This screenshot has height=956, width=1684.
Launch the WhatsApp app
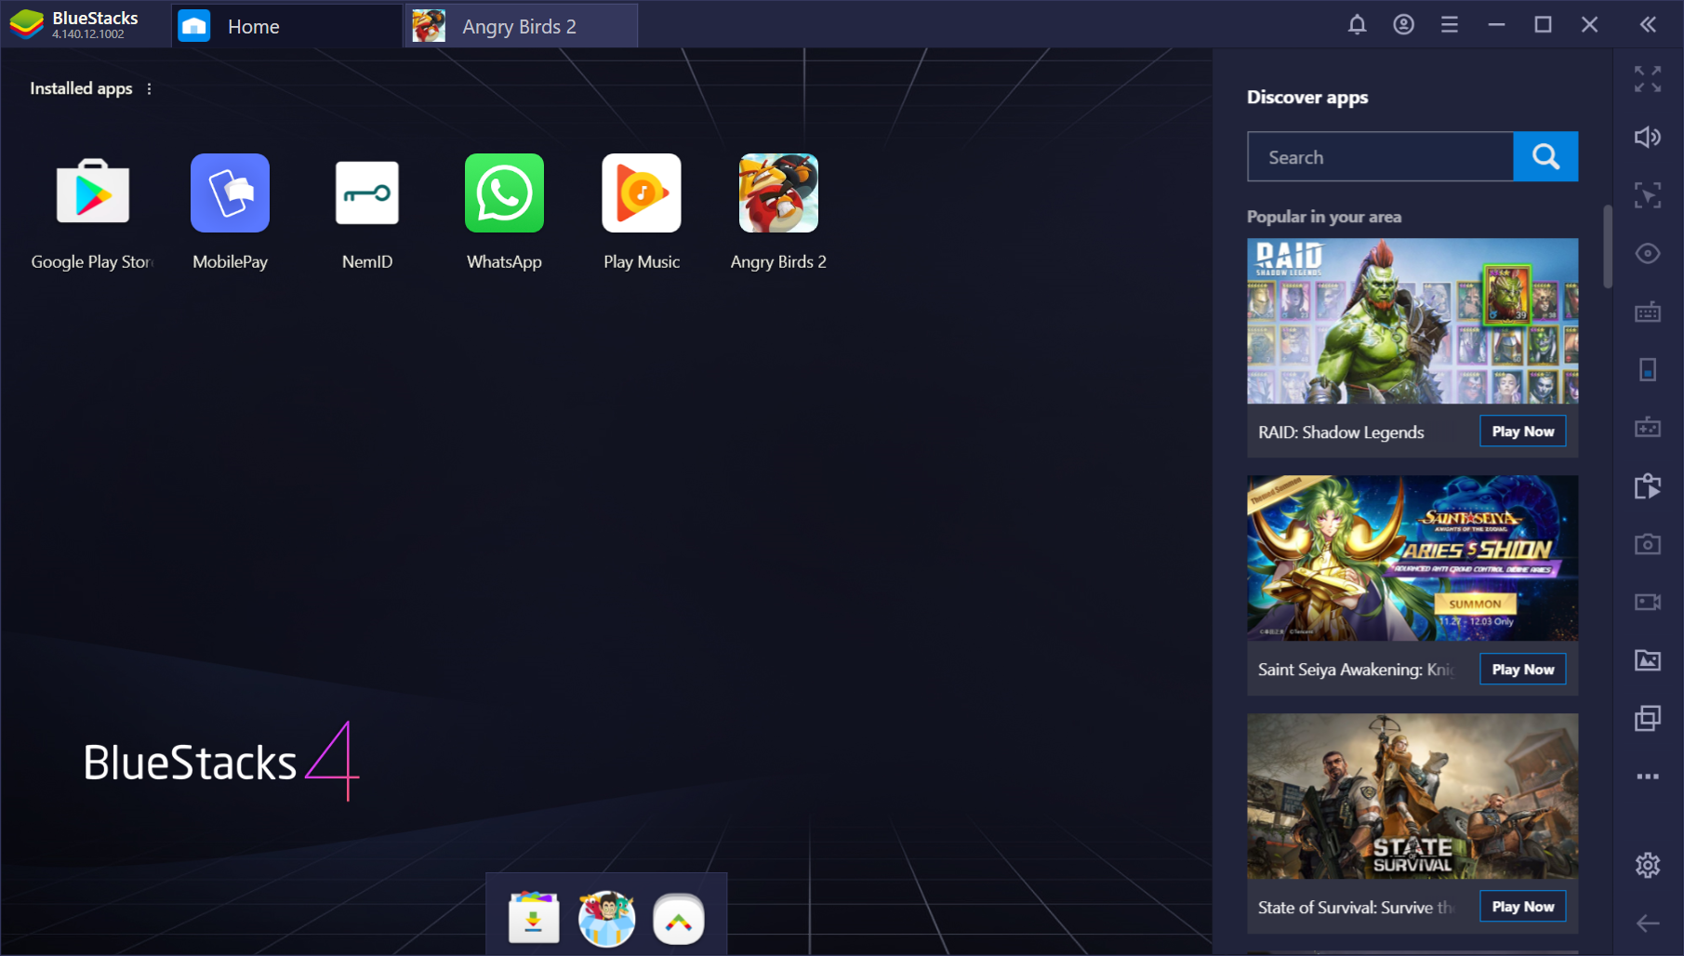(504, 193)
